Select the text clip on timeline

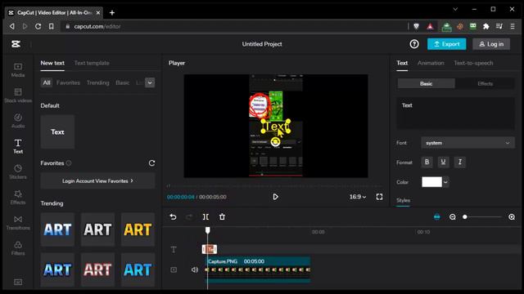coord(210,249)
